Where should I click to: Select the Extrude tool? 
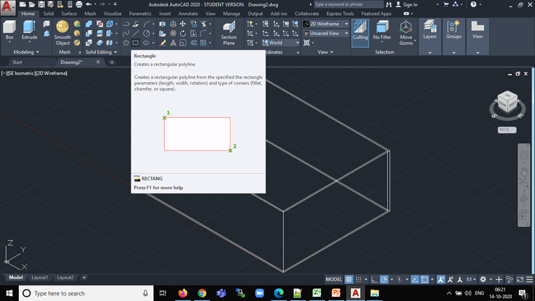29,30
